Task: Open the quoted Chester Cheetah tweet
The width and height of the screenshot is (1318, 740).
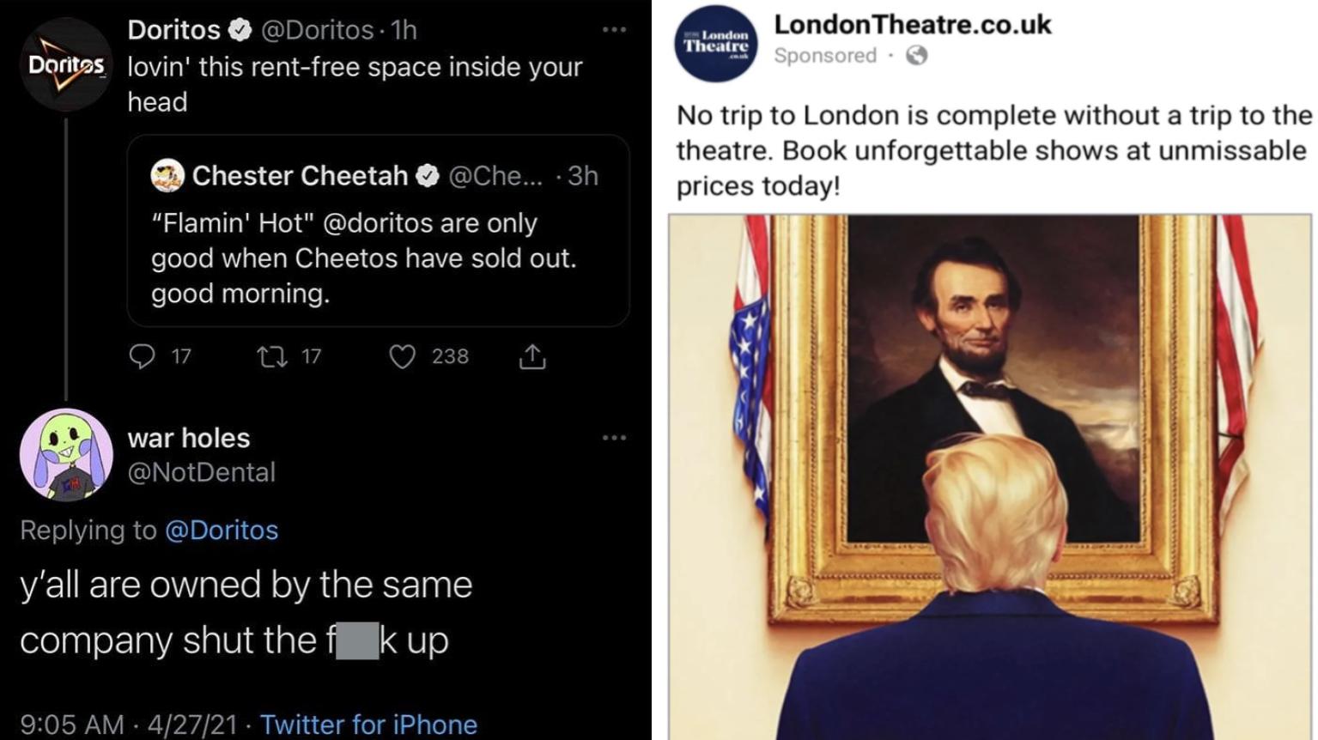Action: (378, 258)
